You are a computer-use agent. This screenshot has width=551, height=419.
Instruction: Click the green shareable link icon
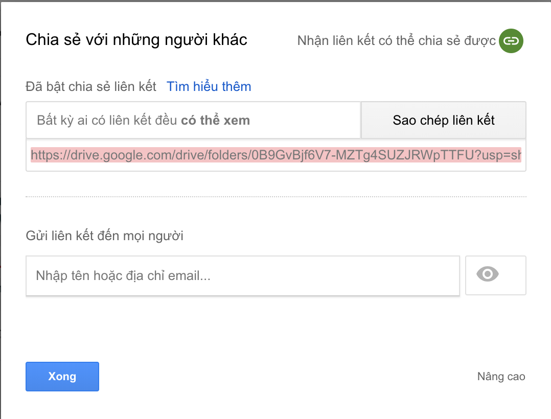511,41
